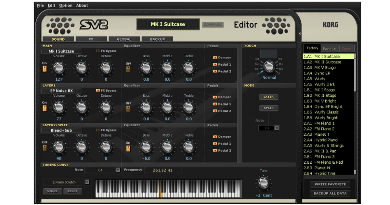390x205 pixels.
Task: Click the Touch curve selector knob
Action: [269, 66]
